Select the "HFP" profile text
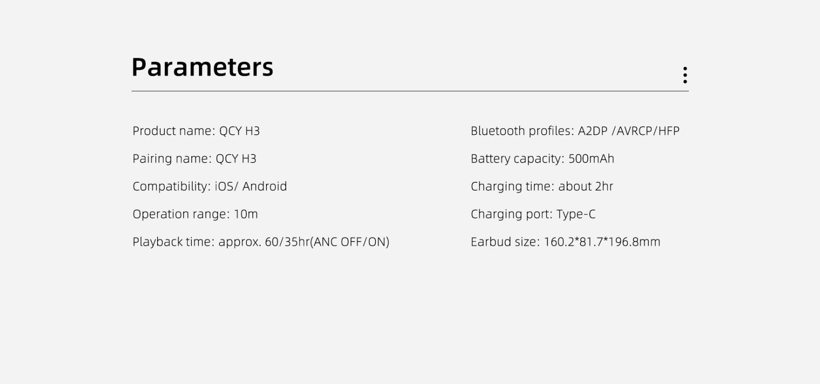The image size is (820, 384). tap(669, 131)
